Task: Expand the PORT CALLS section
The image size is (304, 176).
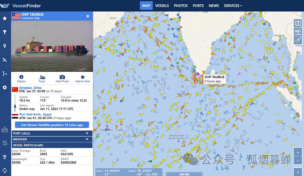Action: coord(52,133)
